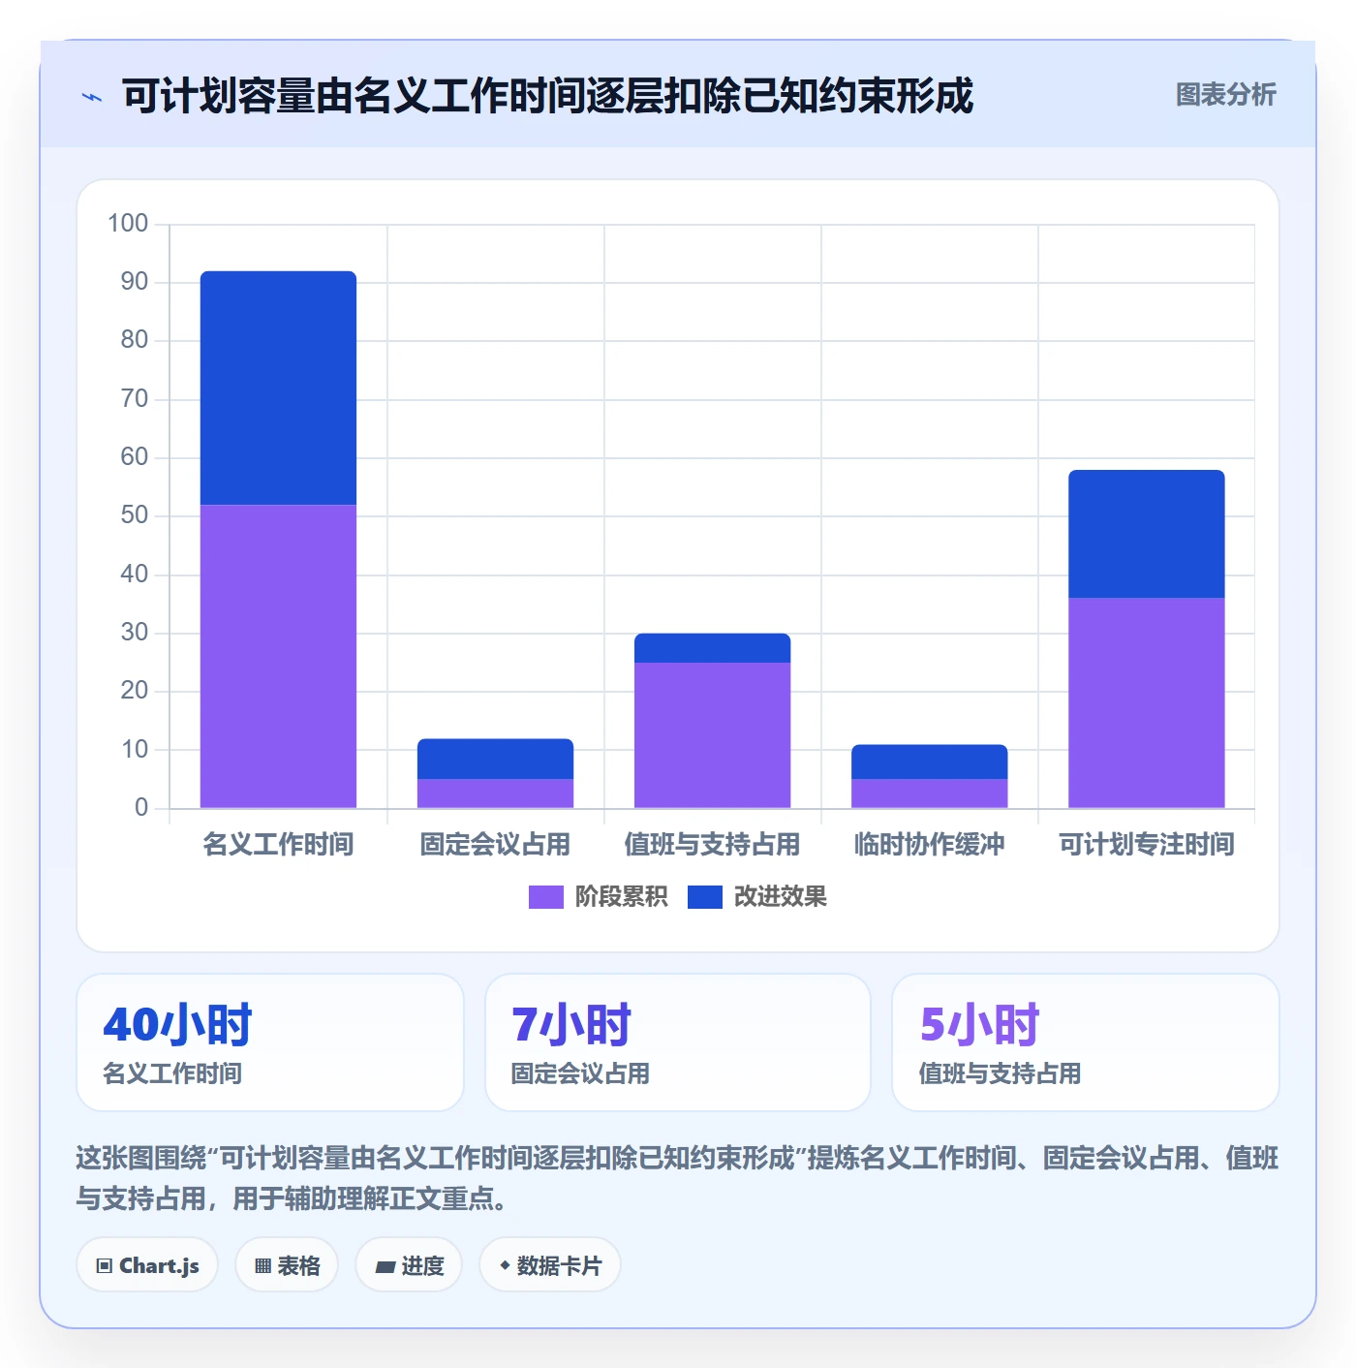Select the 40小时 名义工作时间 card
This screenshot has width=1356, height=1368.
[270, 1042]
